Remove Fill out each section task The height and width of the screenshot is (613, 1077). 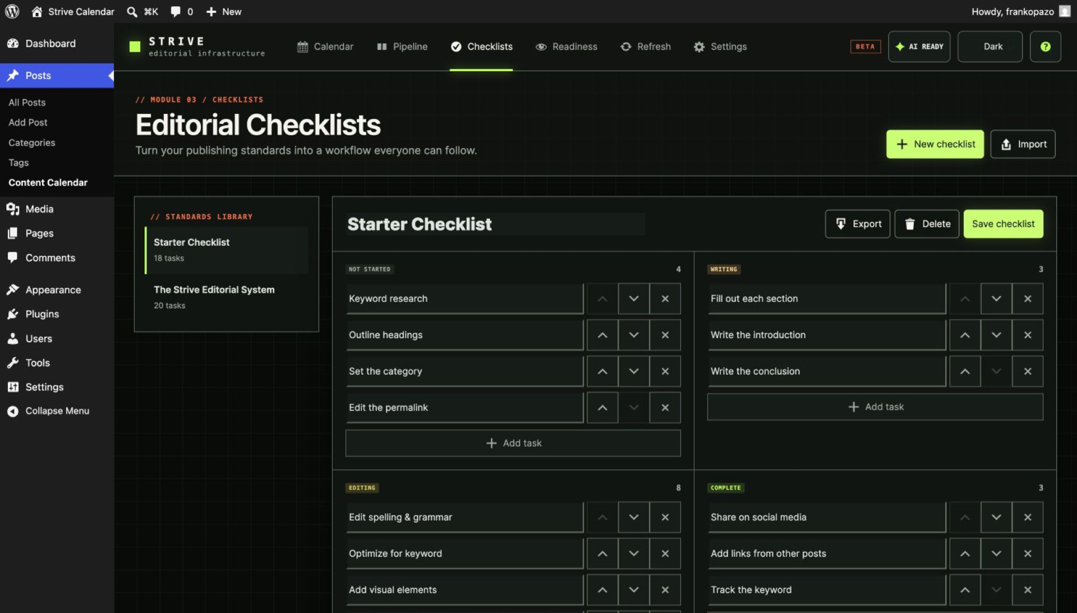[x=1028, y=298]
